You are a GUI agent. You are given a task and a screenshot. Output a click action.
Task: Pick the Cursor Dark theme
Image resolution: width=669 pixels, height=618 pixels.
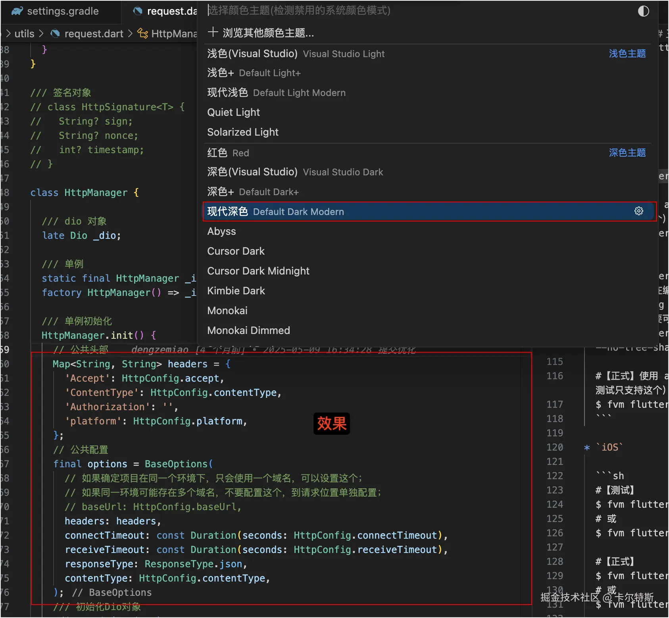[x=428, y=251]
